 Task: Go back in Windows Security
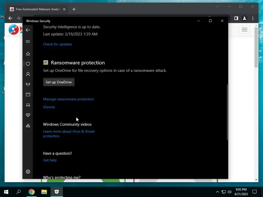pos(28,30)
